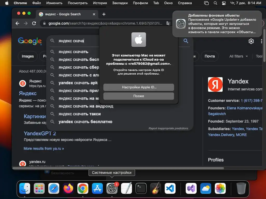Open 'More results from ya.ru' link
This screenshot has width=266, height=199.
(x=44, y=148)
